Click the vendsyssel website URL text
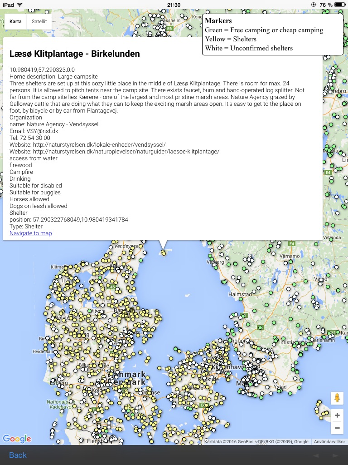The width and height of the screenshot is (348, 465). [99, 145]
